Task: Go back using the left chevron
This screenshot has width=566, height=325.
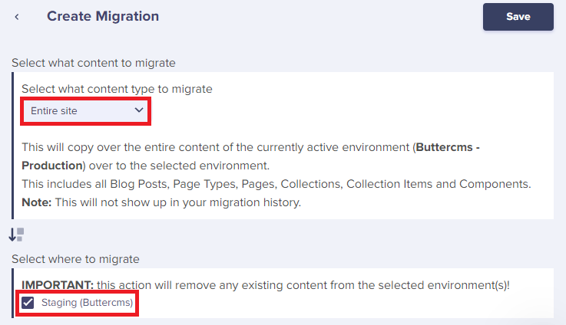Action: pos(17,17)
